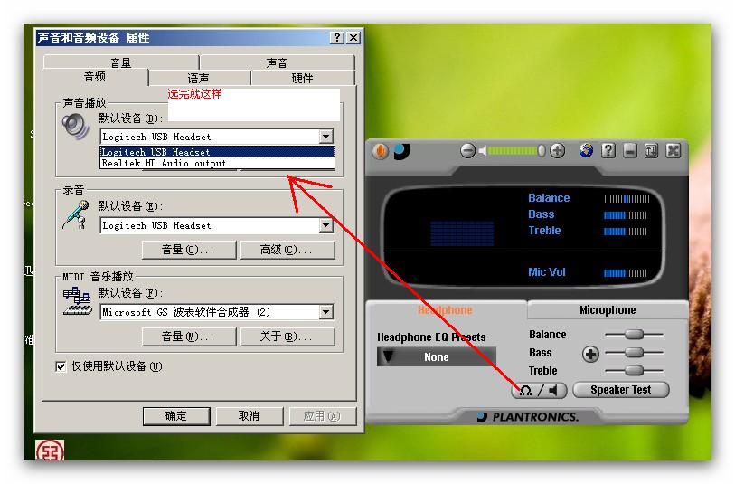The image size is (735, 484).
Task: Run the Speaker Test
Action: (620, 390)
